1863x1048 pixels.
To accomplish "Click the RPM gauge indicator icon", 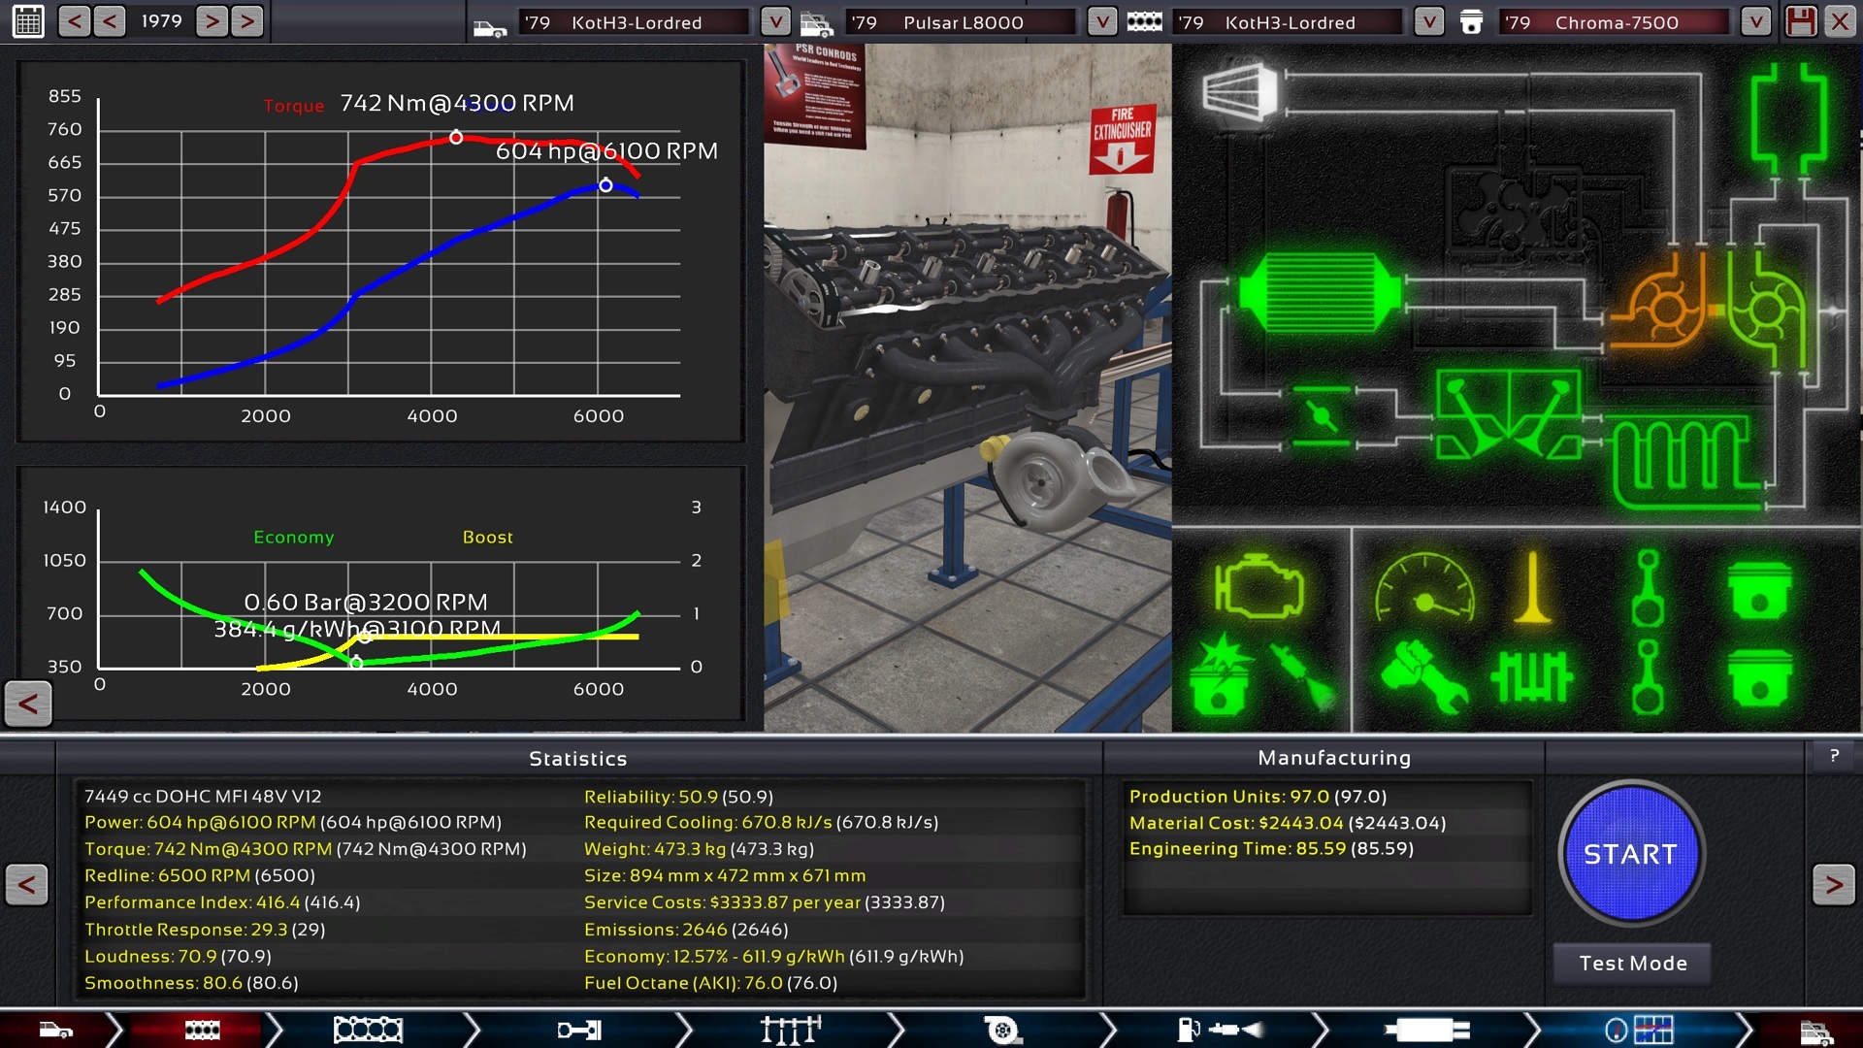I will coord(1424,588).
